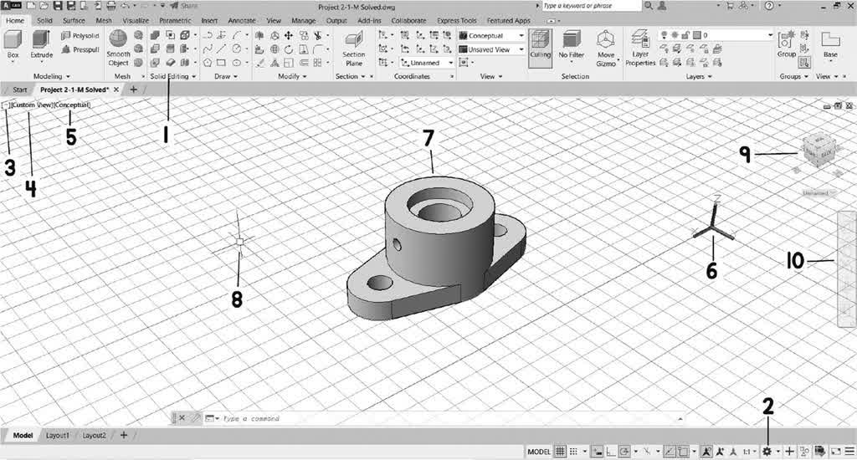Switch to the Surface ribbon tab
Screen dimensions: 857x460
(74, 20)
